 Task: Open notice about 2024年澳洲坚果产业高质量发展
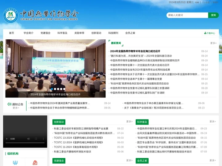point(60,103)
